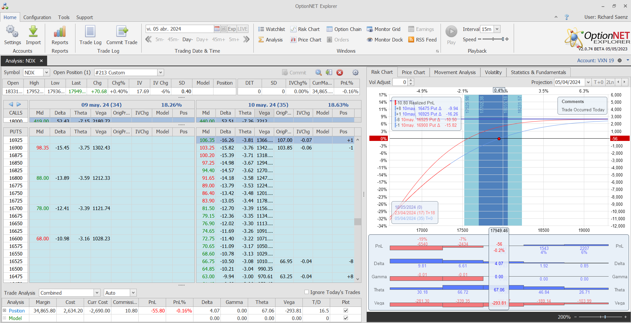Adjust the playback Speed slider
The width and height of the screenshot is (631, 323).
coord(493,40)
